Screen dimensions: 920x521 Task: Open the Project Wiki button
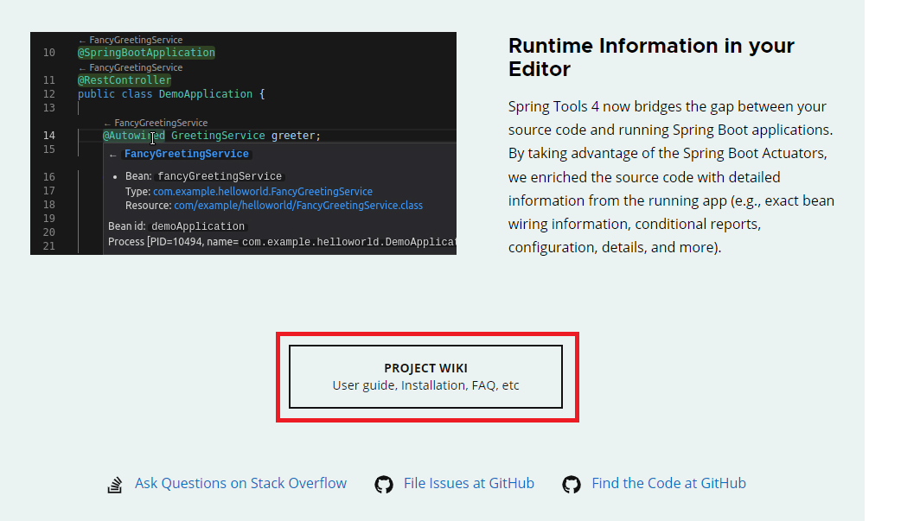click(x=425, y=377)
